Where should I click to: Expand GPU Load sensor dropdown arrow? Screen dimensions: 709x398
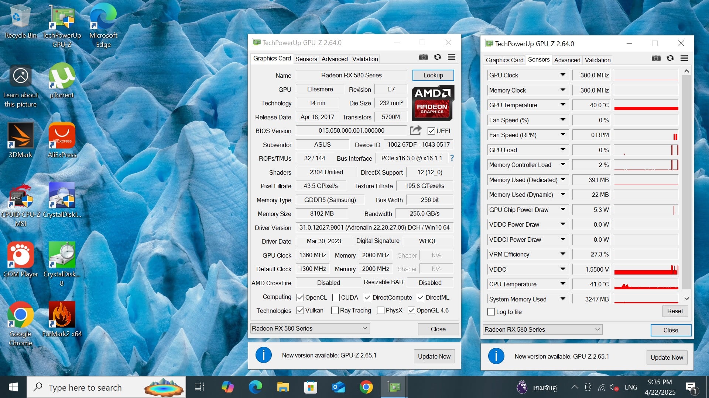tap(563, 150)
